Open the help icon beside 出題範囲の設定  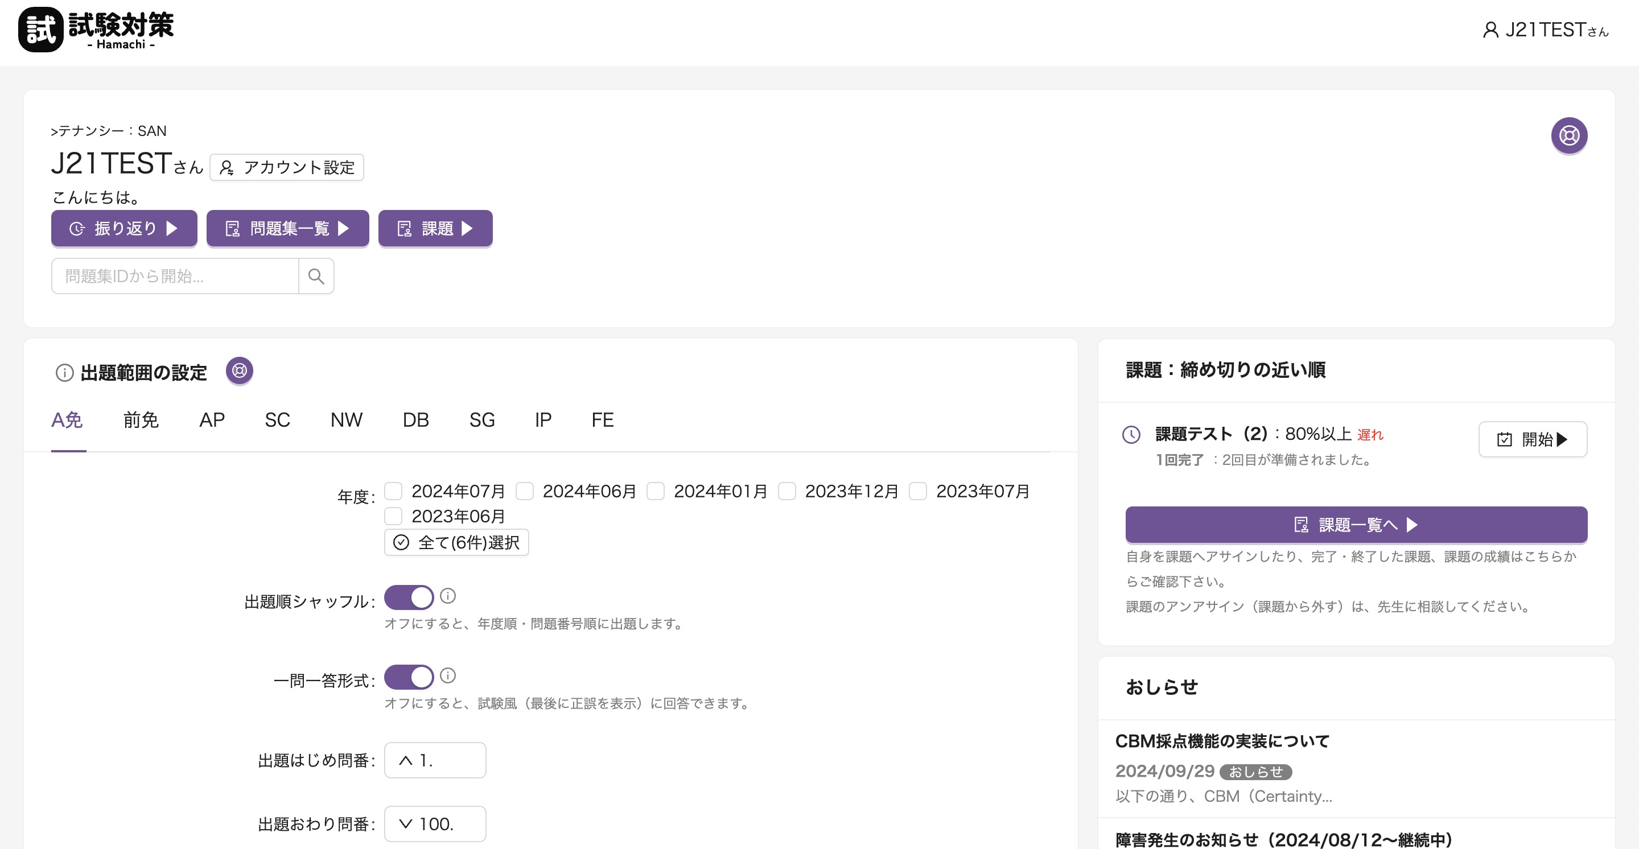tap(239, 371)
